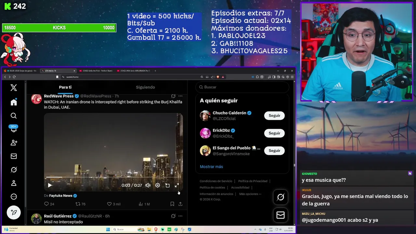
Task: Open Notifications bell with 20+ badge
Action: pos(14,129)
